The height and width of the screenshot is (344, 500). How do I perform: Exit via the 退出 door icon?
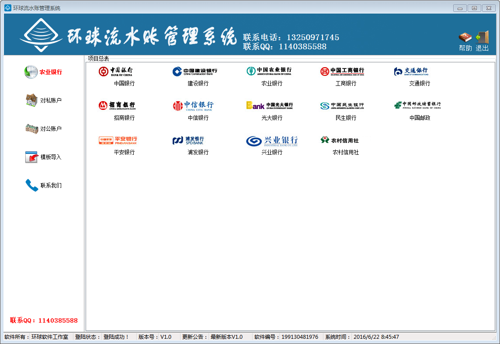tap(482, 37)
